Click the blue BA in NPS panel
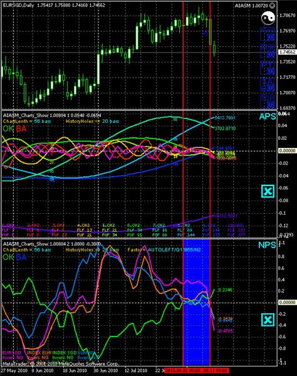 pyautogui.click(x=21, y=258)
